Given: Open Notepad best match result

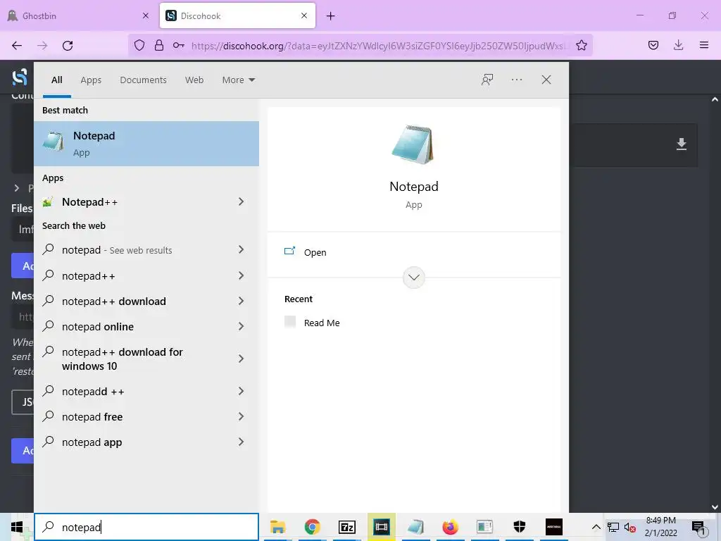Looking at the screenshot, I should [x=146, y=144].
